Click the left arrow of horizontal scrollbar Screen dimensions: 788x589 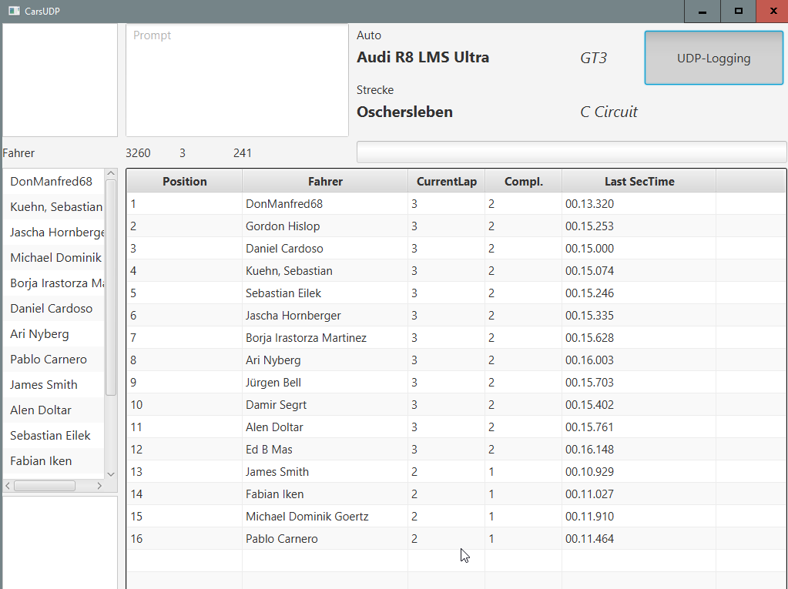point(8,486)
